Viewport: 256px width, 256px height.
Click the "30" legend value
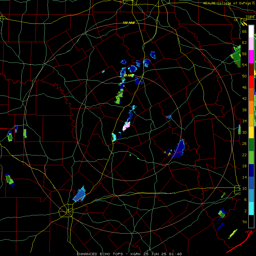coord(244,132)
